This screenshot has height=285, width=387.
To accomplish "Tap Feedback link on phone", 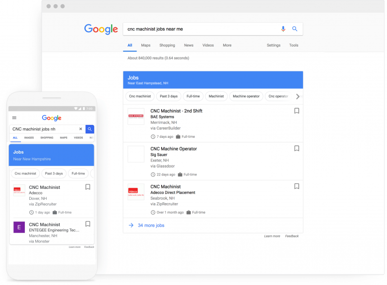I will [x=89, y=247].
